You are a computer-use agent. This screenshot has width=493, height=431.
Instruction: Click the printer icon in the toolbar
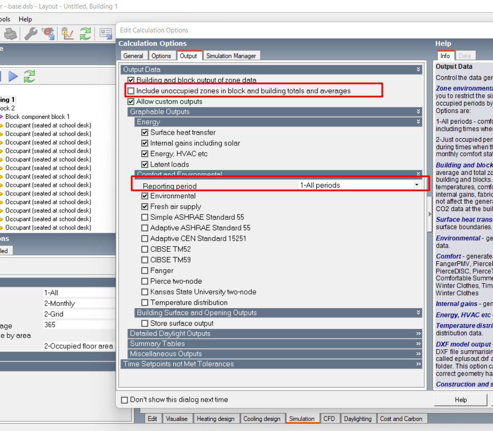coord(10,34)
